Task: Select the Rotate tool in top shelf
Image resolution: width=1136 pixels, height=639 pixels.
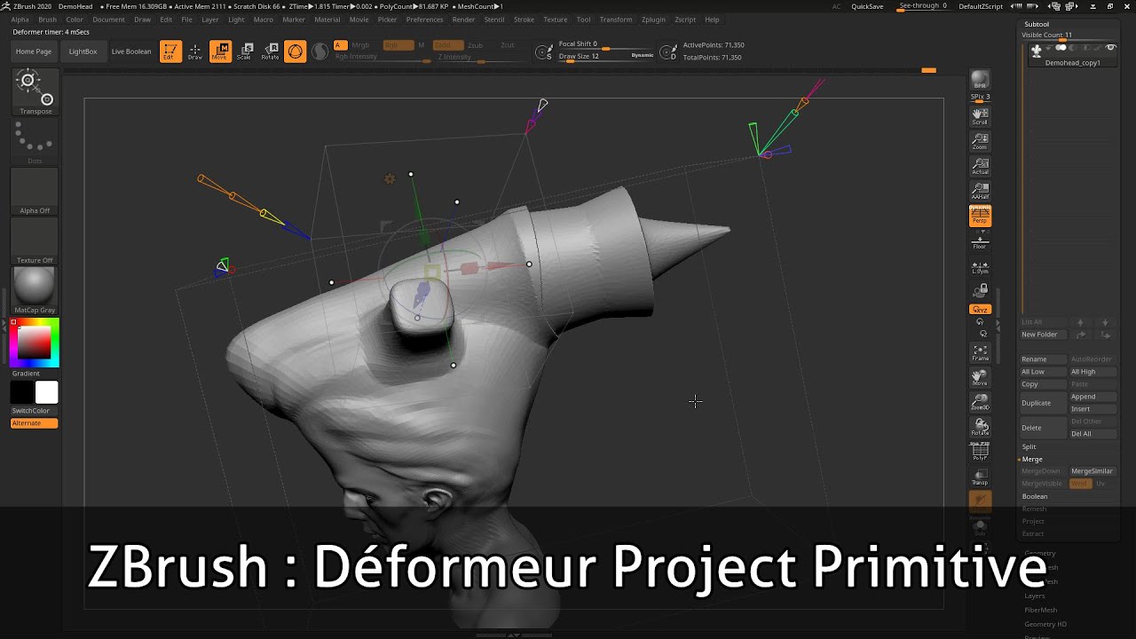Action: click(270, 51)
